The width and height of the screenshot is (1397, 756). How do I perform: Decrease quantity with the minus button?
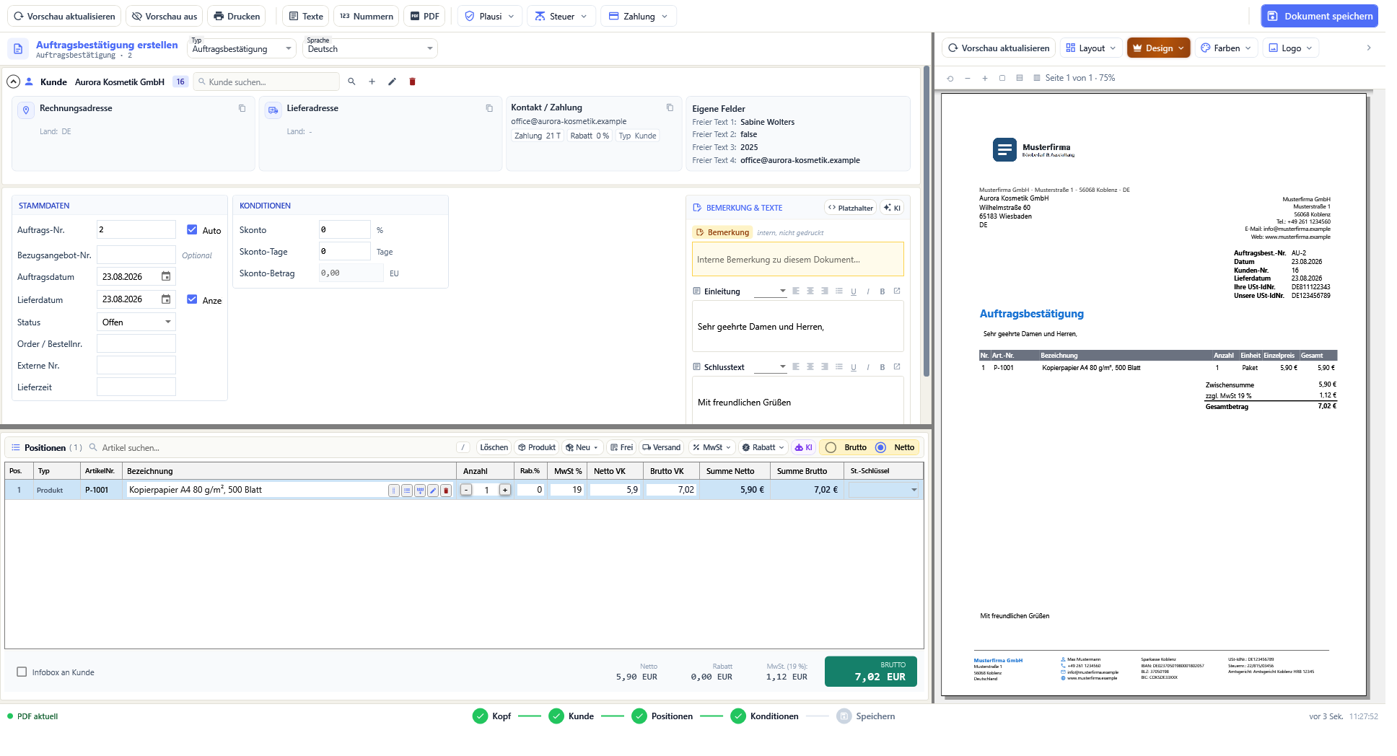[x=466, y=490]
